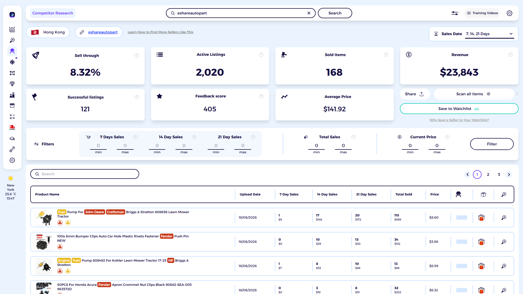This screenshot has width=523, height=294.
Task: Sort by Upload Date column header
Action: point(250,194)
